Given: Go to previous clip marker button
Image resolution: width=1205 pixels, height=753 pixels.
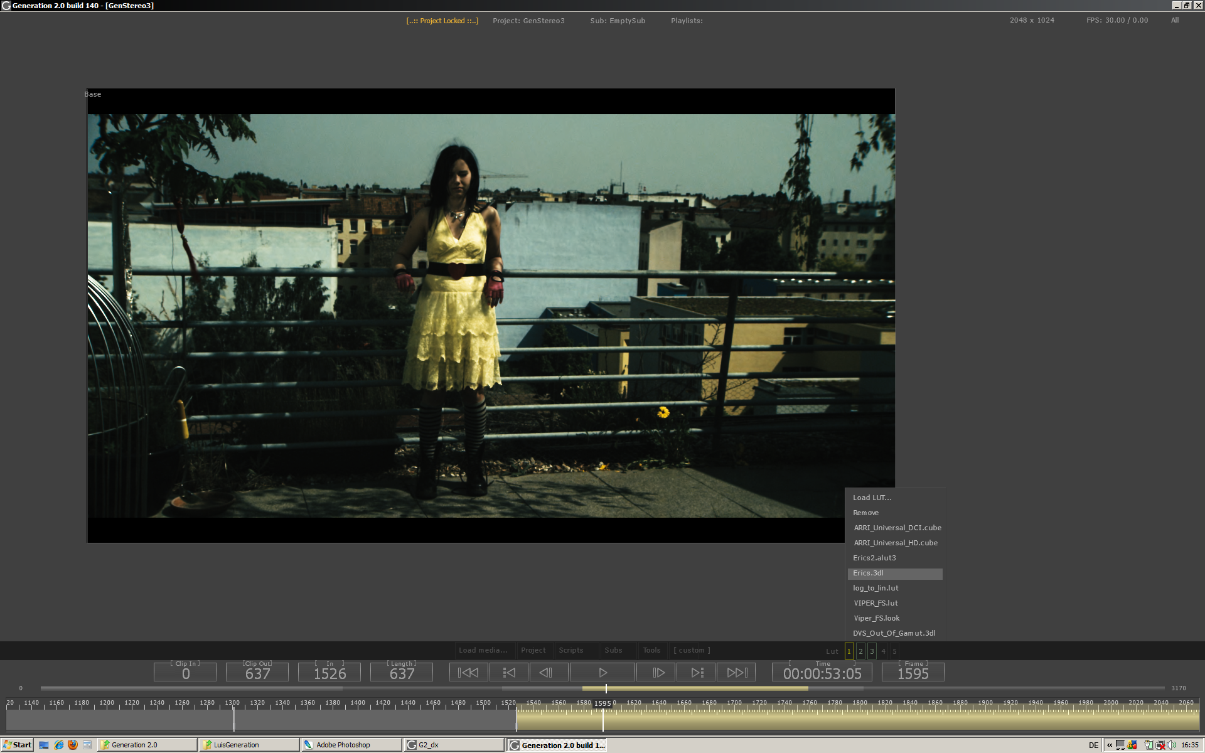Looking at the screenshot, I should click(508, 673).
